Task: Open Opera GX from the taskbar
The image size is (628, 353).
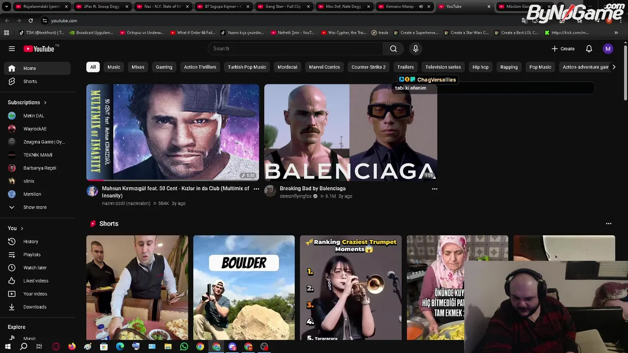Action: [56, 347]
